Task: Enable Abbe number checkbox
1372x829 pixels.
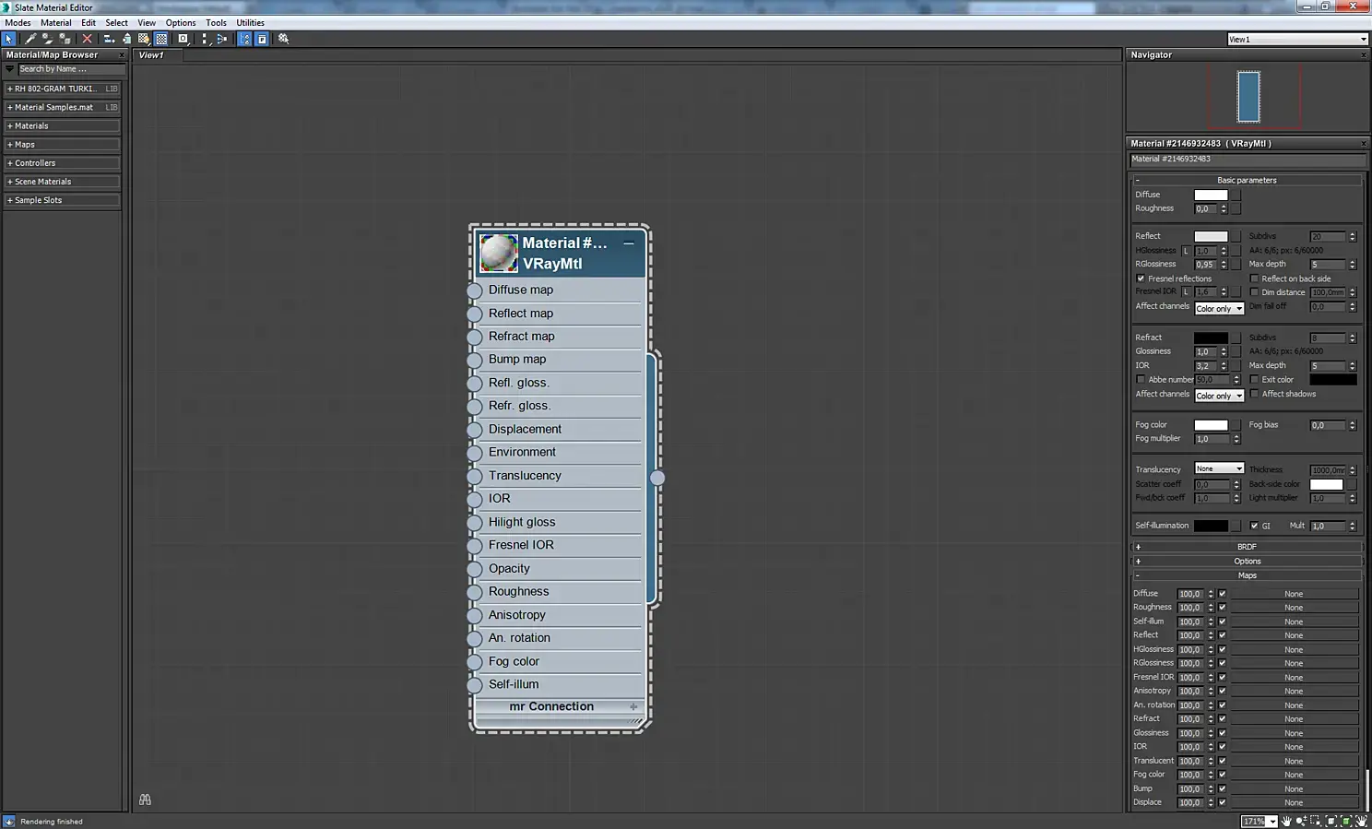Action: (1141, 380)
